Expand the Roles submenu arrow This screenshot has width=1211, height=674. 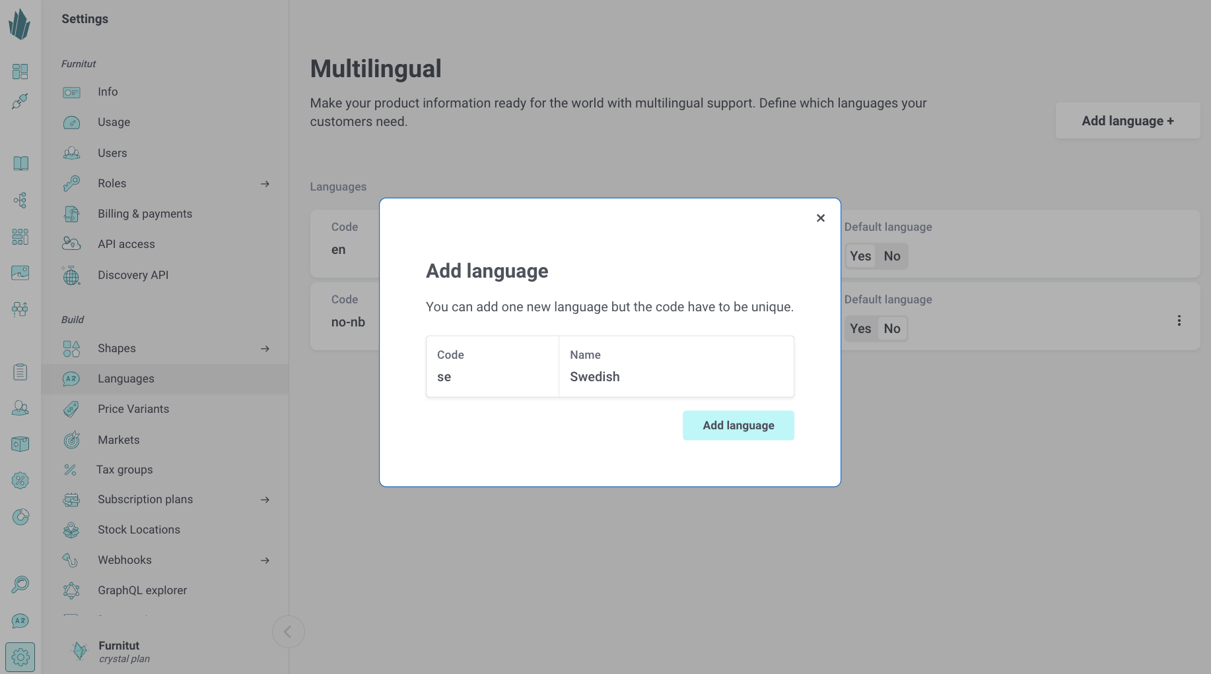(265, 183)
